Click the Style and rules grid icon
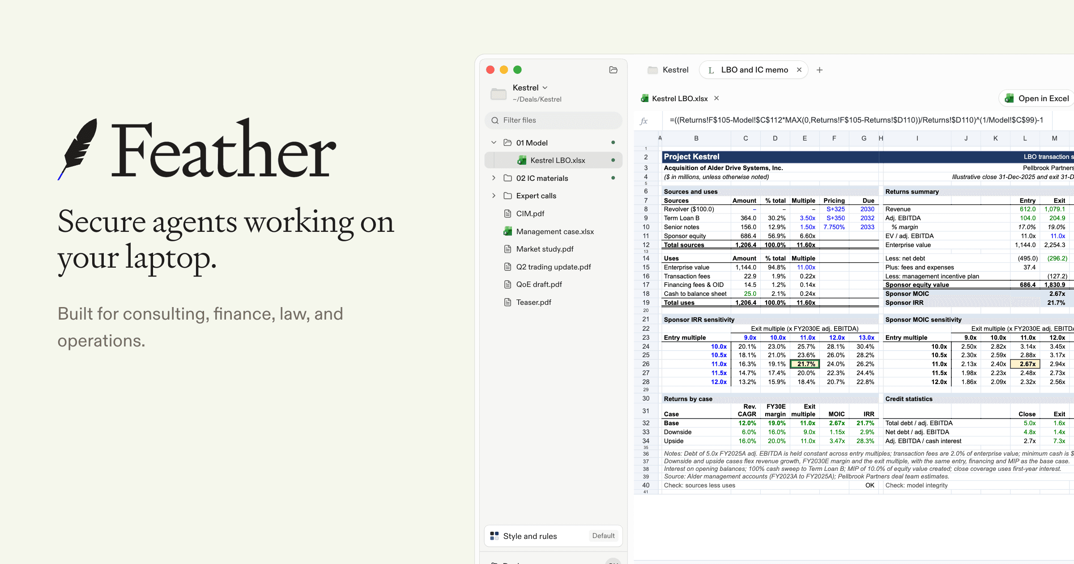 [x=494, y=536]
